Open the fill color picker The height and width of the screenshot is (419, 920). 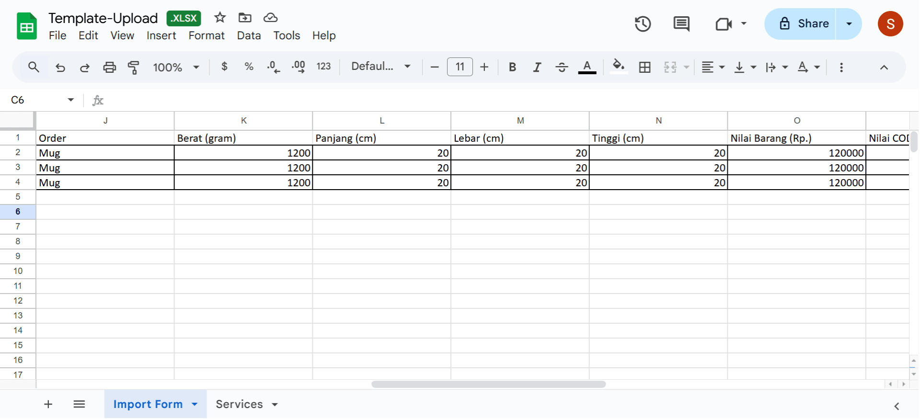tap(618, 67)
